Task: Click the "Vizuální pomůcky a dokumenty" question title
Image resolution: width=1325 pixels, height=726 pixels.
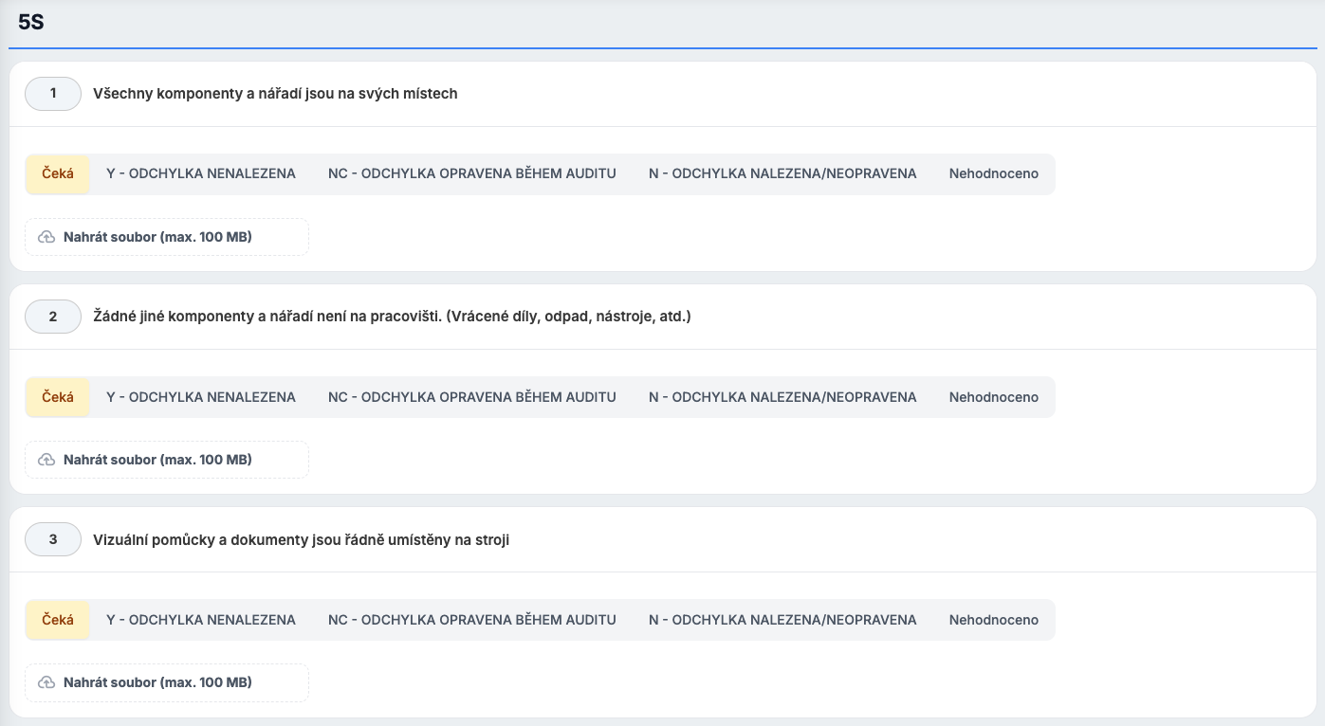Action: (x=301, y=540)
